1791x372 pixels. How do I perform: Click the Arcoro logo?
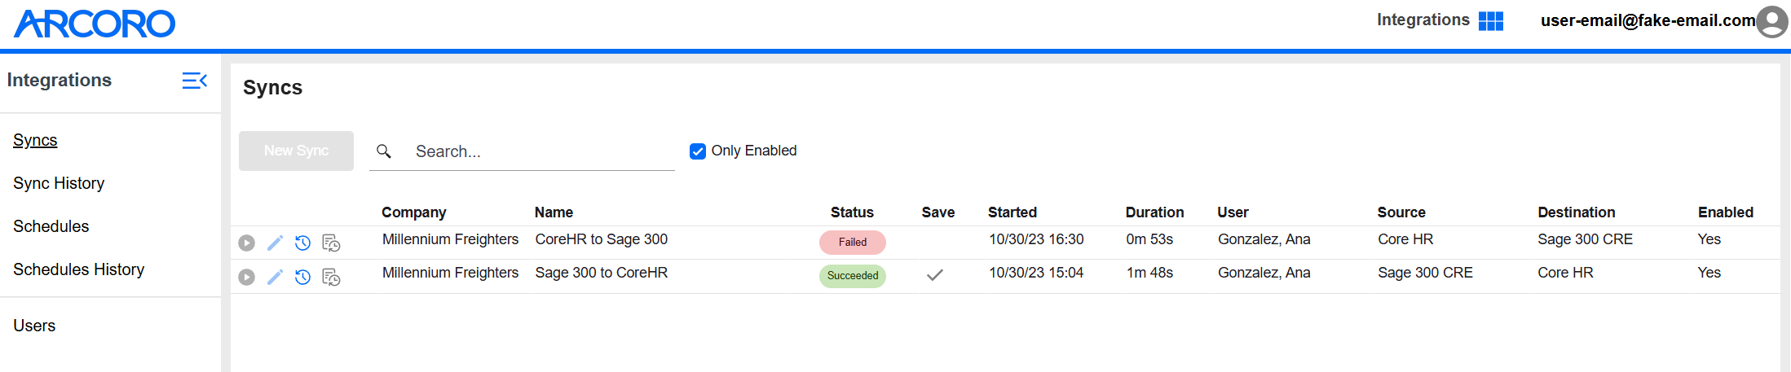(x=95, y=24)
